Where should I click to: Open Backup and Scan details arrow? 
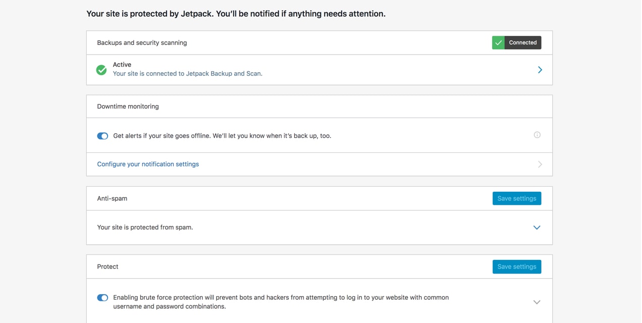tap(540, 70)
